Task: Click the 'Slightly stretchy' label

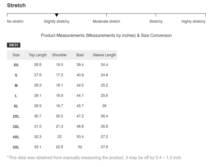Action: tap(57, 22)
